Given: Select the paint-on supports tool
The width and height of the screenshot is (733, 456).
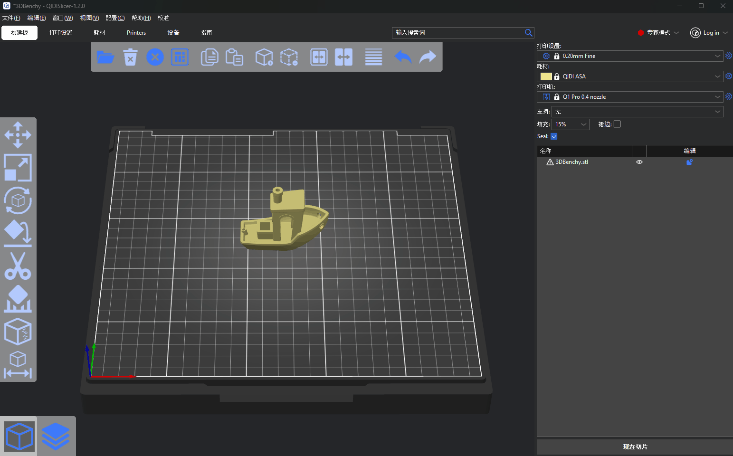Looking at the screenshot, I should point(18,299).
